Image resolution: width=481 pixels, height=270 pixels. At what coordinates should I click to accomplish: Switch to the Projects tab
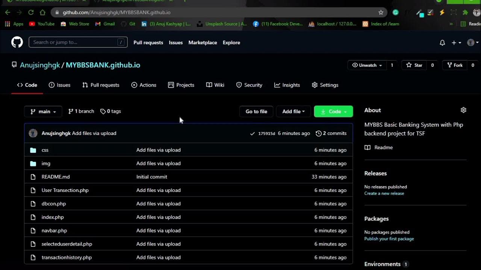[x=181, y=85]
